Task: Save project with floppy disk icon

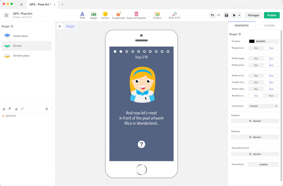Action: click(x=226, y=15)
